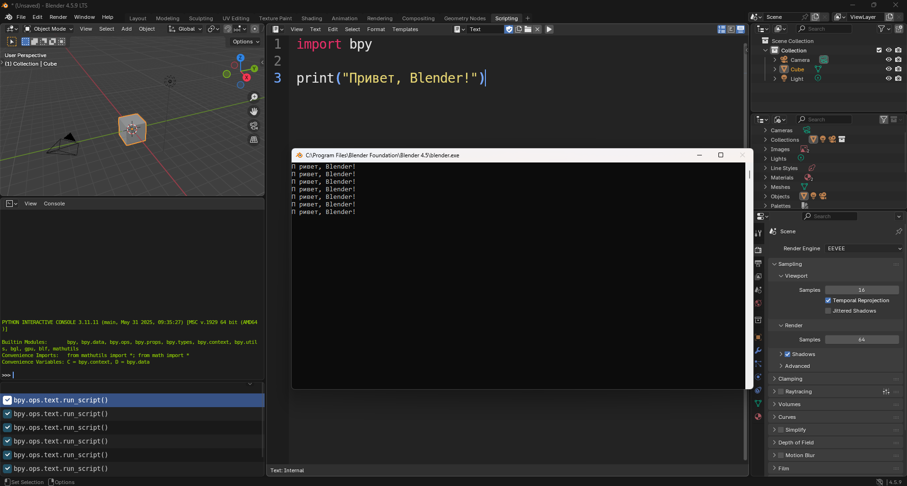
Task: Open the Render menu in top bar
Action: coord(58,17)
